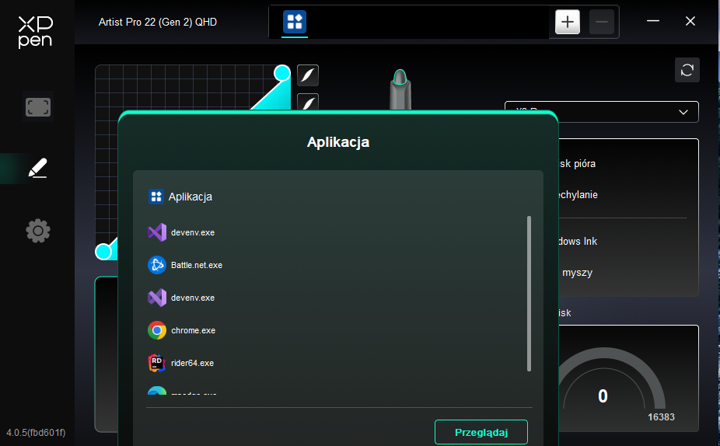Click the pen tip image

[x=400, y=78]
